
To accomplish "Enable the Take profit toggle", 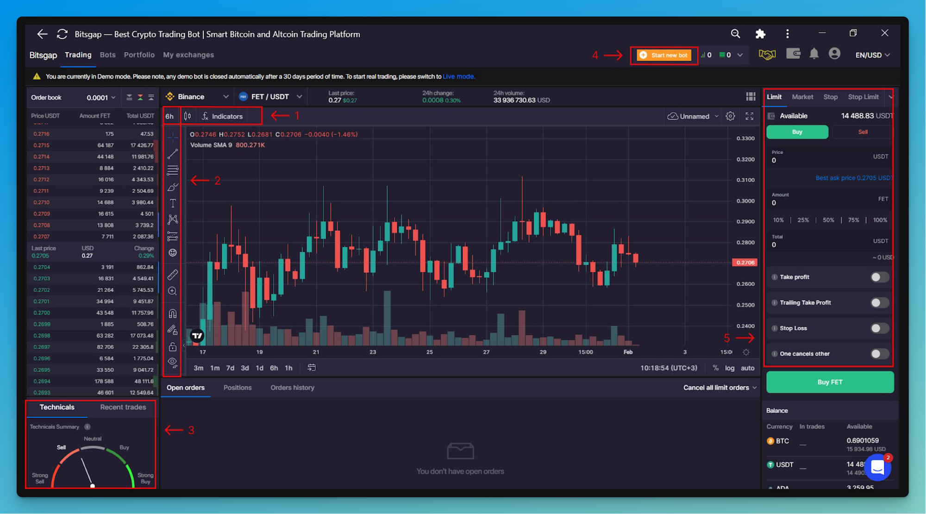I will 879,277.
